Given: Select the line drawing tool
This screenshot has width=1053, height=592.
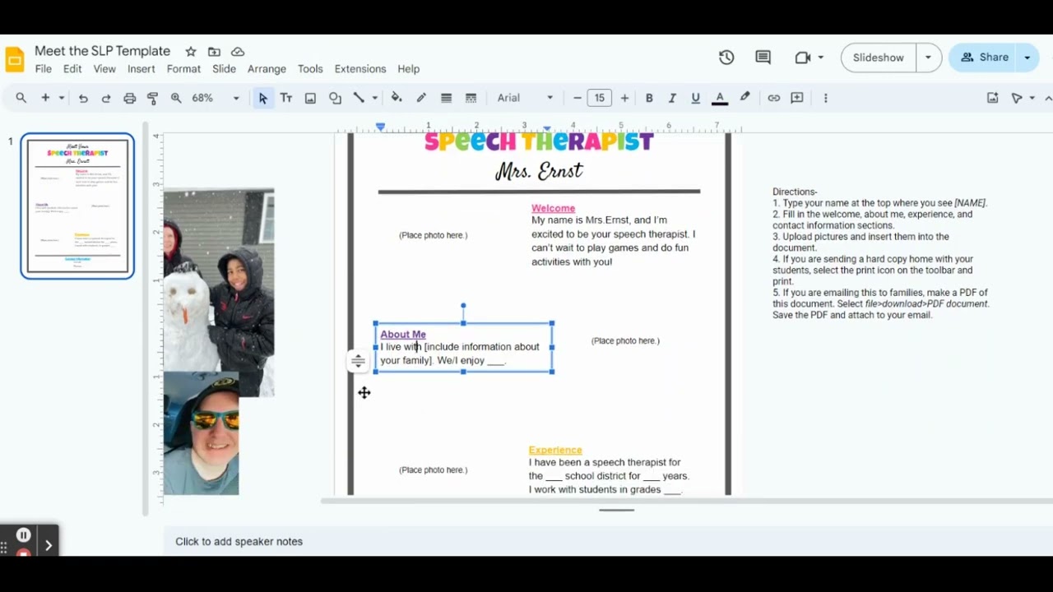Looking at the screenshot, I should click(359, 98).
